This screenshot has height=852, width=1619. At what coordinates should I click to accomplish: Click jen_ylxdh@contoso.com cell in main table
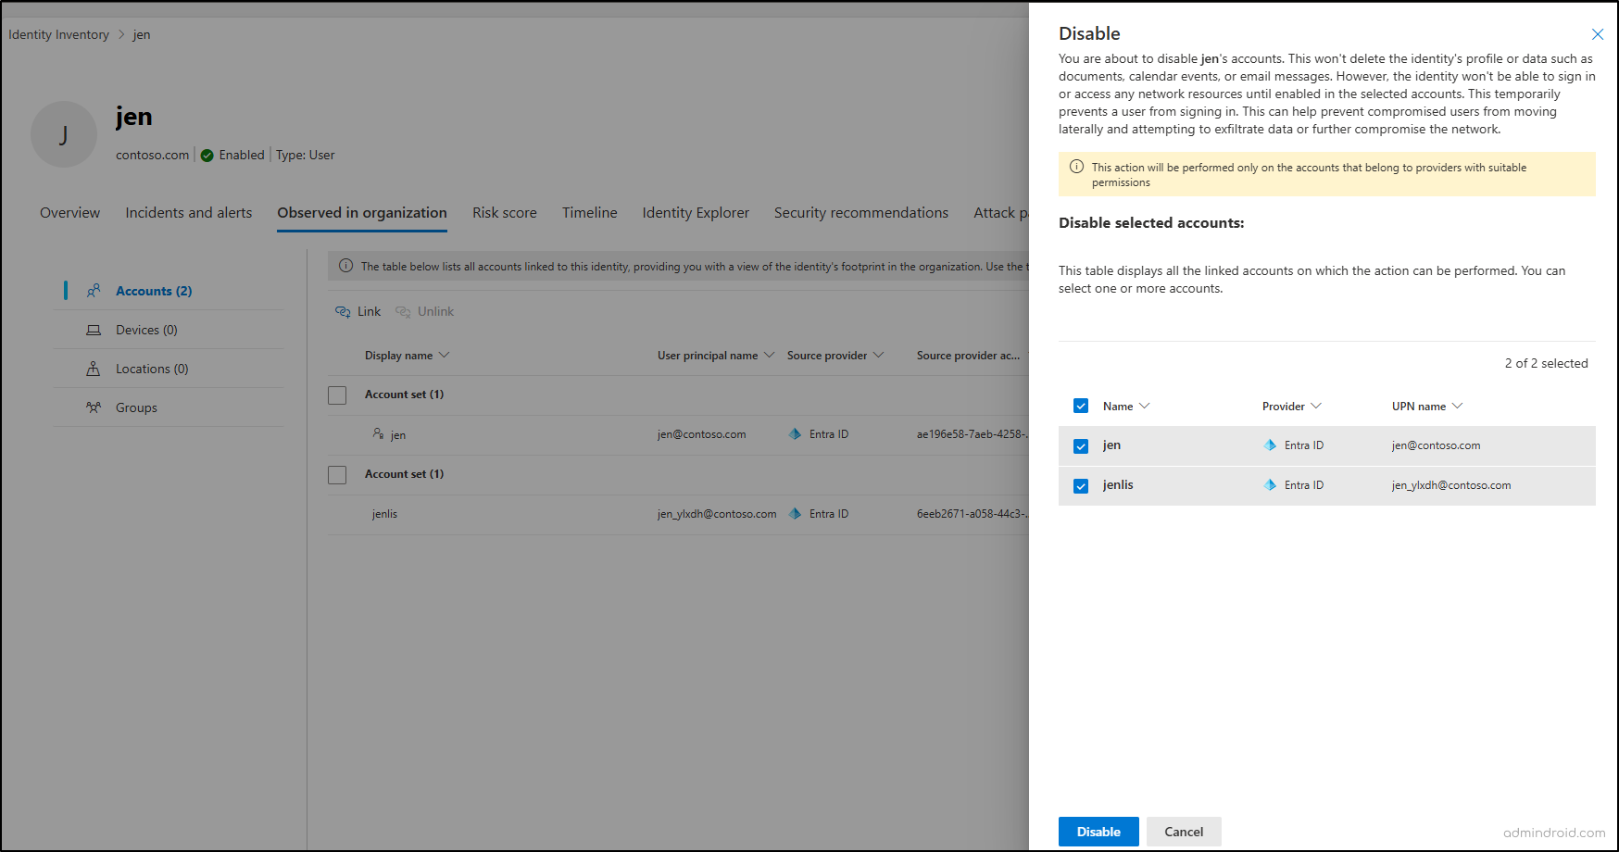(717, 514)
